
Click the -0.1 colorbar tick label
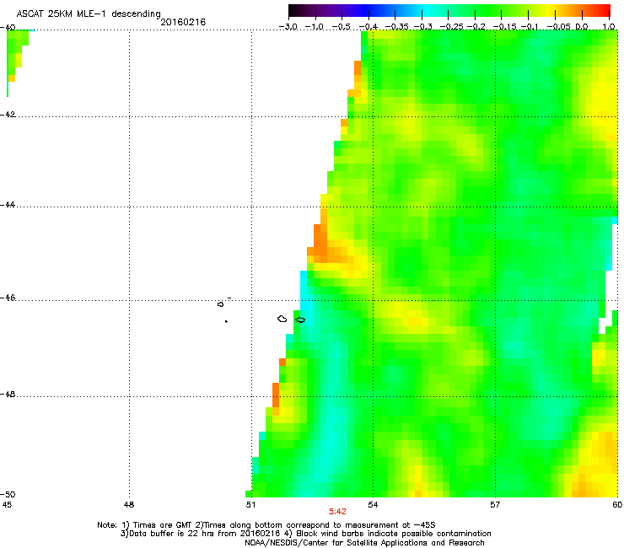[530, 27]
